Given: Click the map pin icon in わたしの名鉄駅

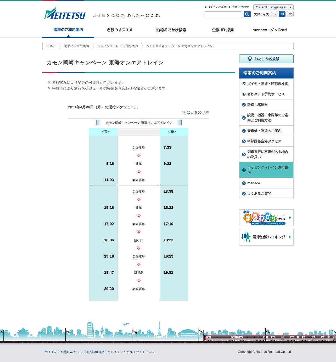Looking at the screenshot, I should tap(250, 59).
